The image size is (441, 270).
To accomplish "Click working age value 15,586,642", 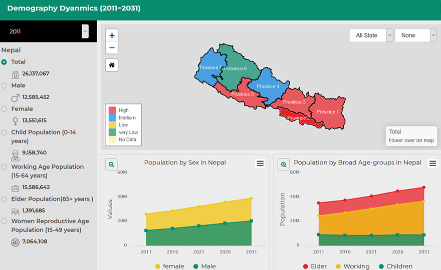I will (36, 187).
